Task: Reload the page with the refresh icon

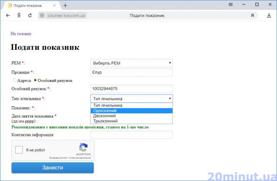Action: click(30, 16)
